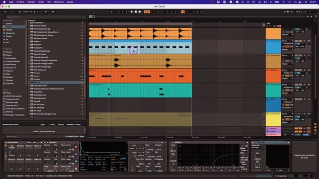Fold the Sub operator track
Viewport: 319px width, 179px height.
point(267,41)
